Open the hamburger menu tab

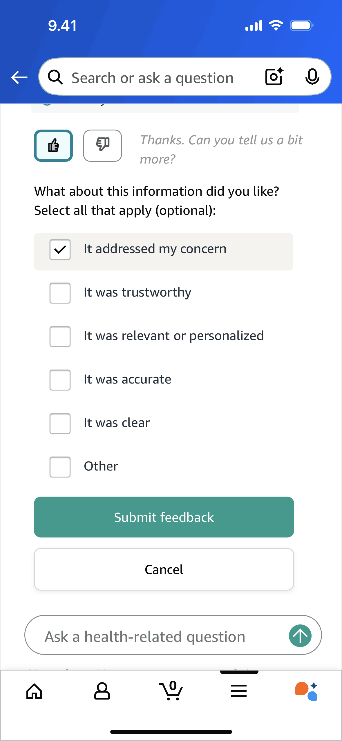pos(238,691)
